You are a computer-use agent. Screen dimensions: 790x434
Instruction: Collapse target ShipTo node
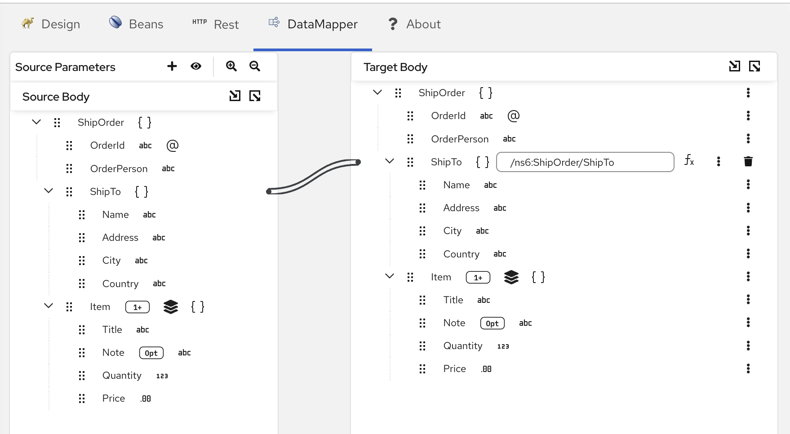[390, 161]
